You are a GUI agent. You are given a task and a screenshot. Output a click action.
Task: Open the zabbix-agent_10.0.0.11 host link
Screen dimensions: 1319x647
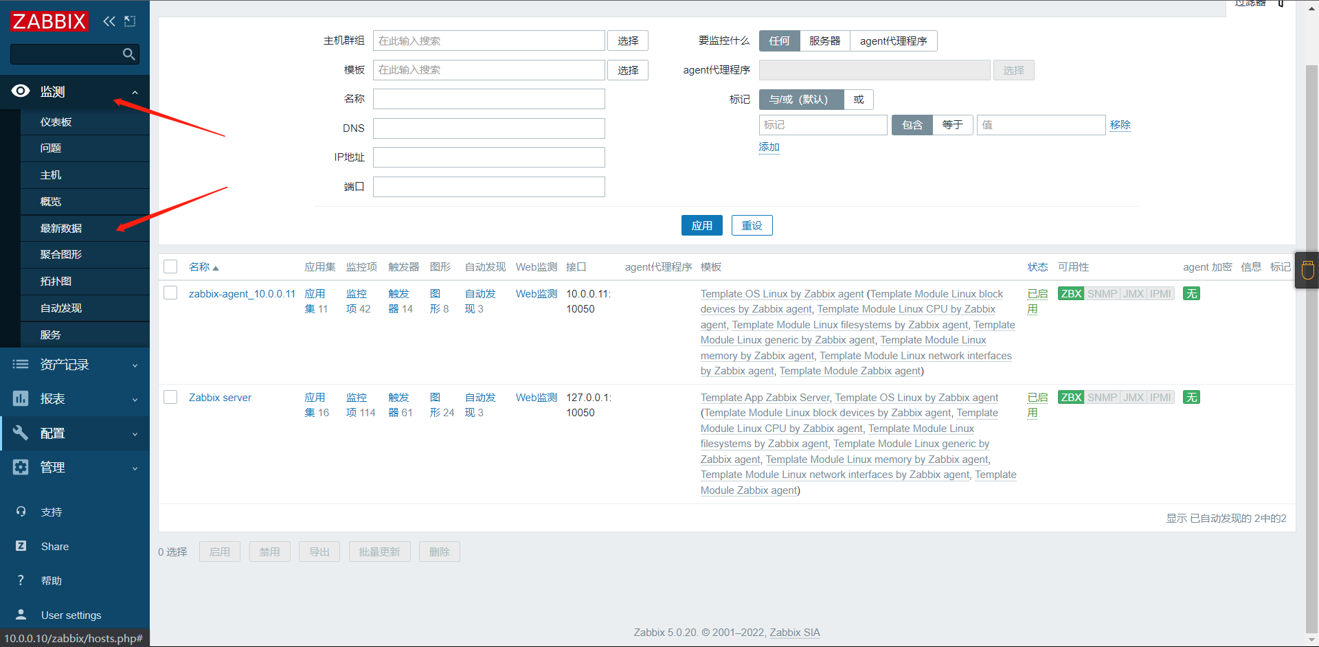pyautogui.click(x=242, y=293)
